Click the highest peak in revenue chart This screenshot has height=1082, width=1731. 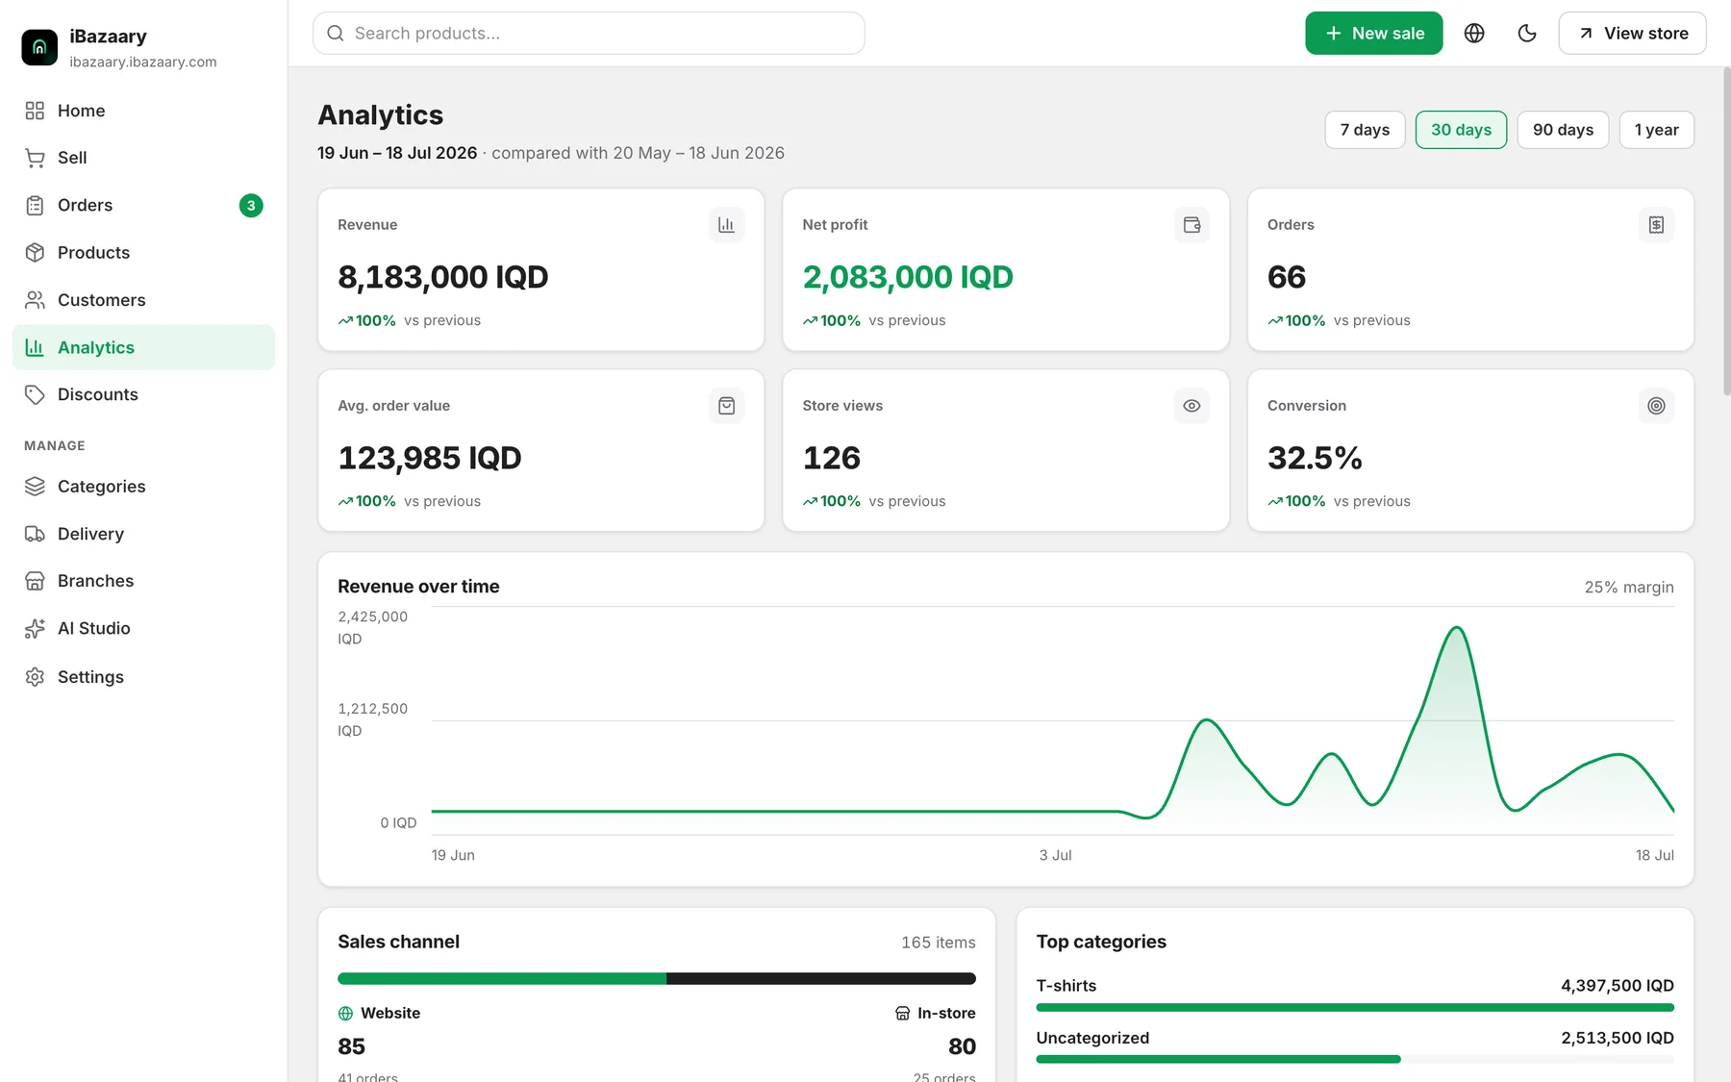(x=1457, y=629)
